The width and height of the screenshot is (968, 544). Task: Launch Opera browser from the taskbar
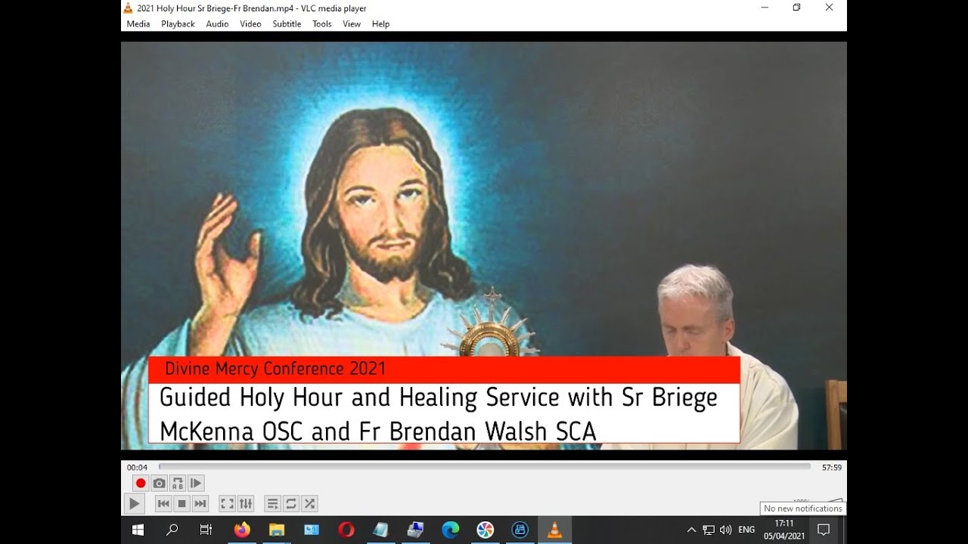pyautogui.click(x=346, y=530)
